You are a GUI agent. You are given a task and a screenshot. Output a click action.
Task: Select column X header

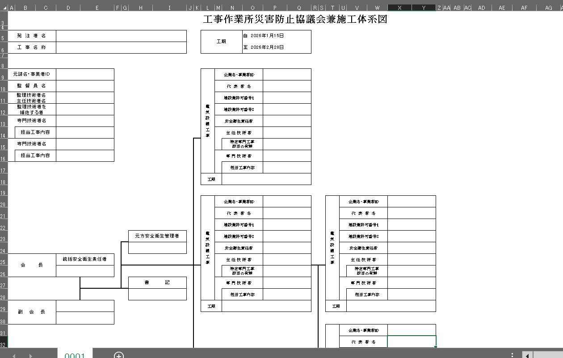pyautogui.click(x=399, y=8)
